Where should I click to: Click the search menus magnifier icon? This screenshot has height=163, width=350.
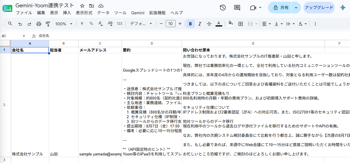click(10, 24)
